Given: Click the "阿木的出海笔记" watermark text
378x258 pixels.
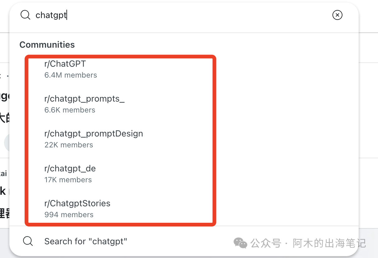Looking at the screenshot, I should [x=329, y=243].
